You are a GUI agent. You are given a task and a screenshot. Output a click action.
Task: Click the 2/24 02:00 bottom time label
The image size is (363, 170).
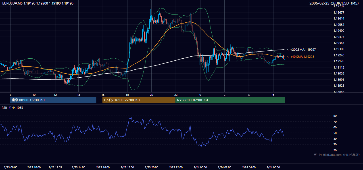point(224,167)
